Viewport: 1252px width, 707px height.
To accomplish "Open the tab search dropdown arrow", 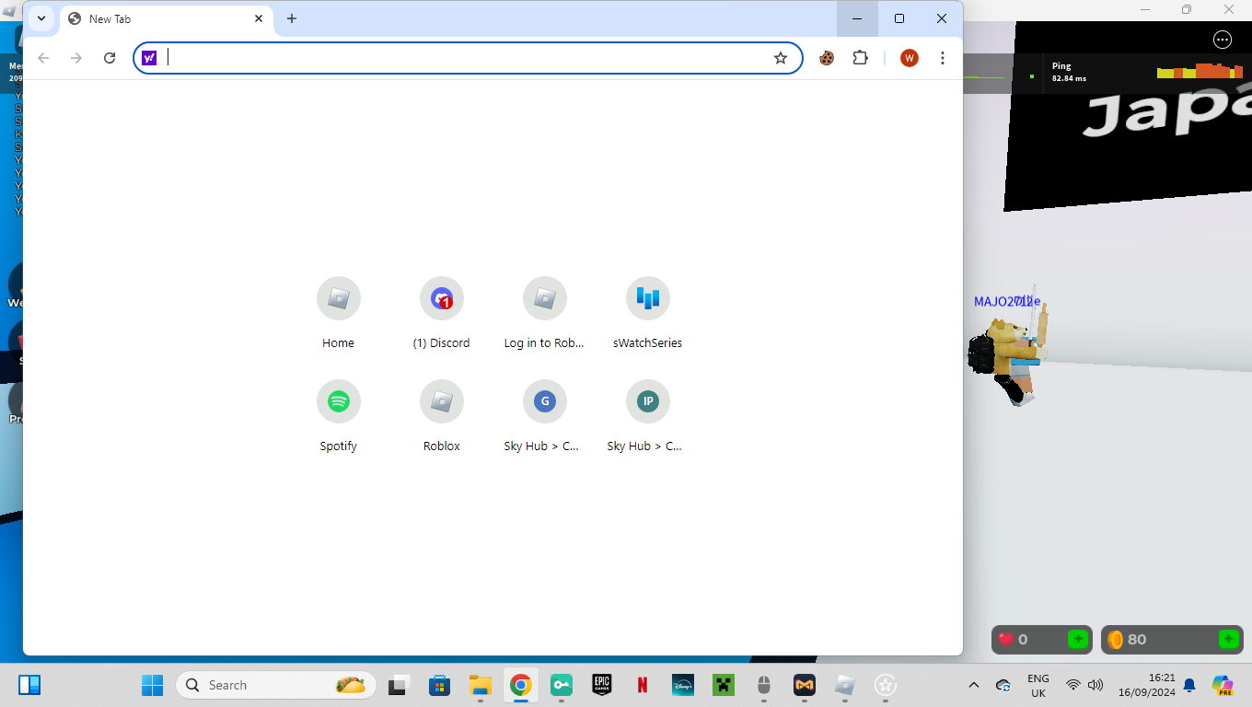I will [41, 18].
